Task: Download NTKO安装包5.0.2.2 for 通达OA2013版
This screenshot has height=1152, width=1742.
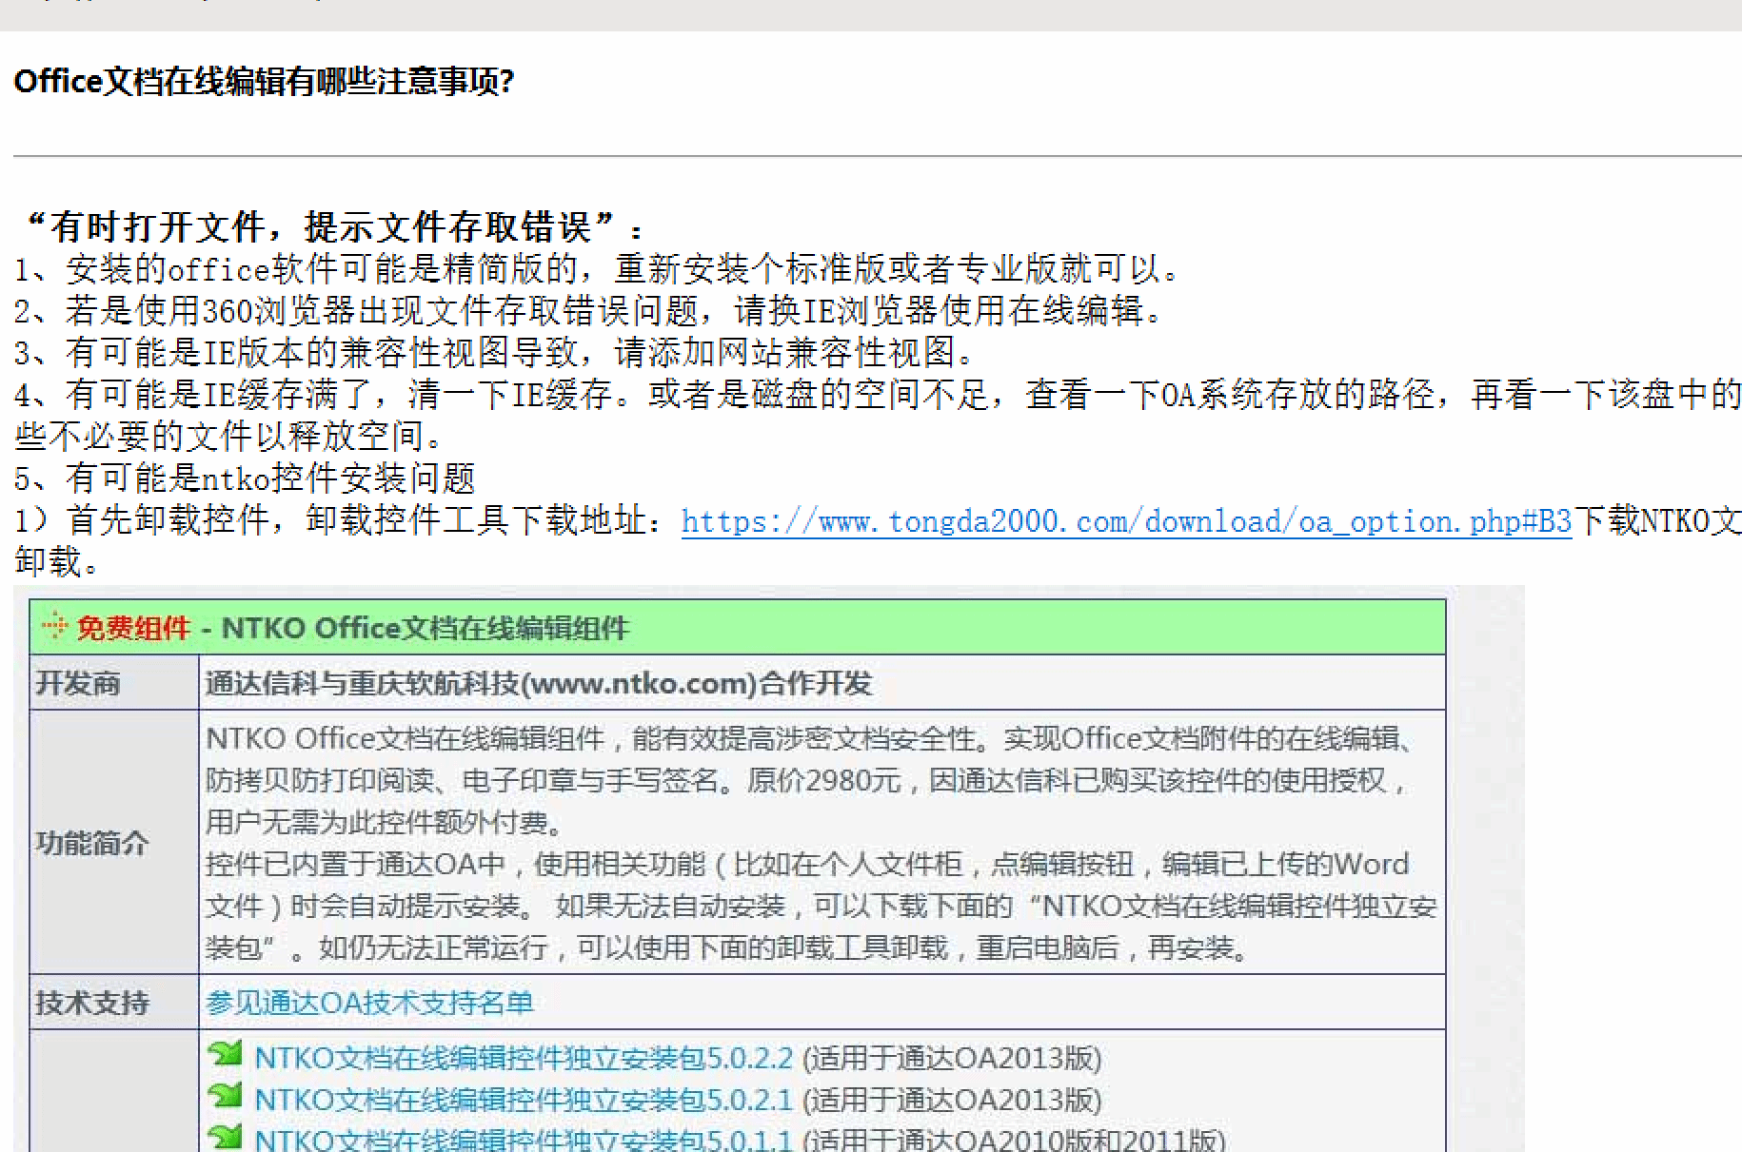Action: coord(524,1058)
